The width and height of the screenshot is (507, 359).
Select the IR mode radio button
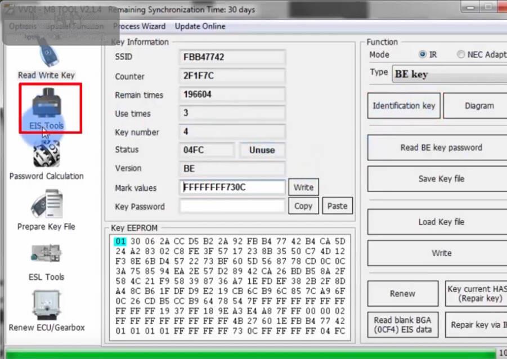coord(422,55)
